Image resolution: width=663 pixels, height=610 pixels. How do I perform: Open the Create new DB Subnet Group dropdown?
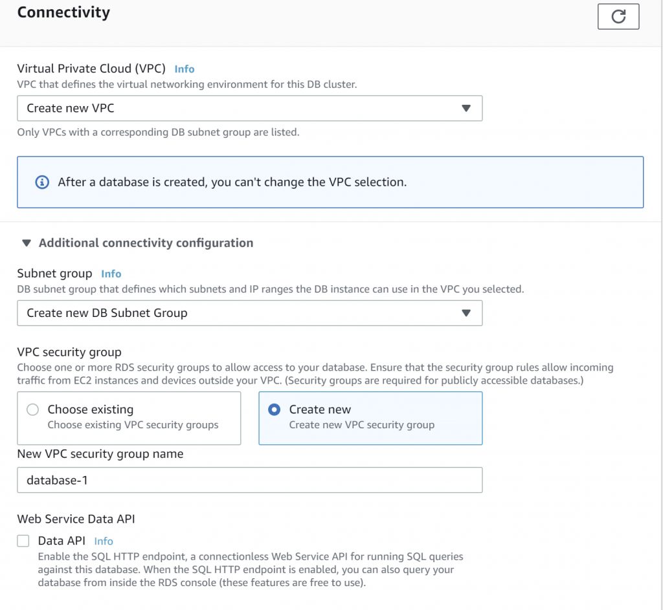249,313
